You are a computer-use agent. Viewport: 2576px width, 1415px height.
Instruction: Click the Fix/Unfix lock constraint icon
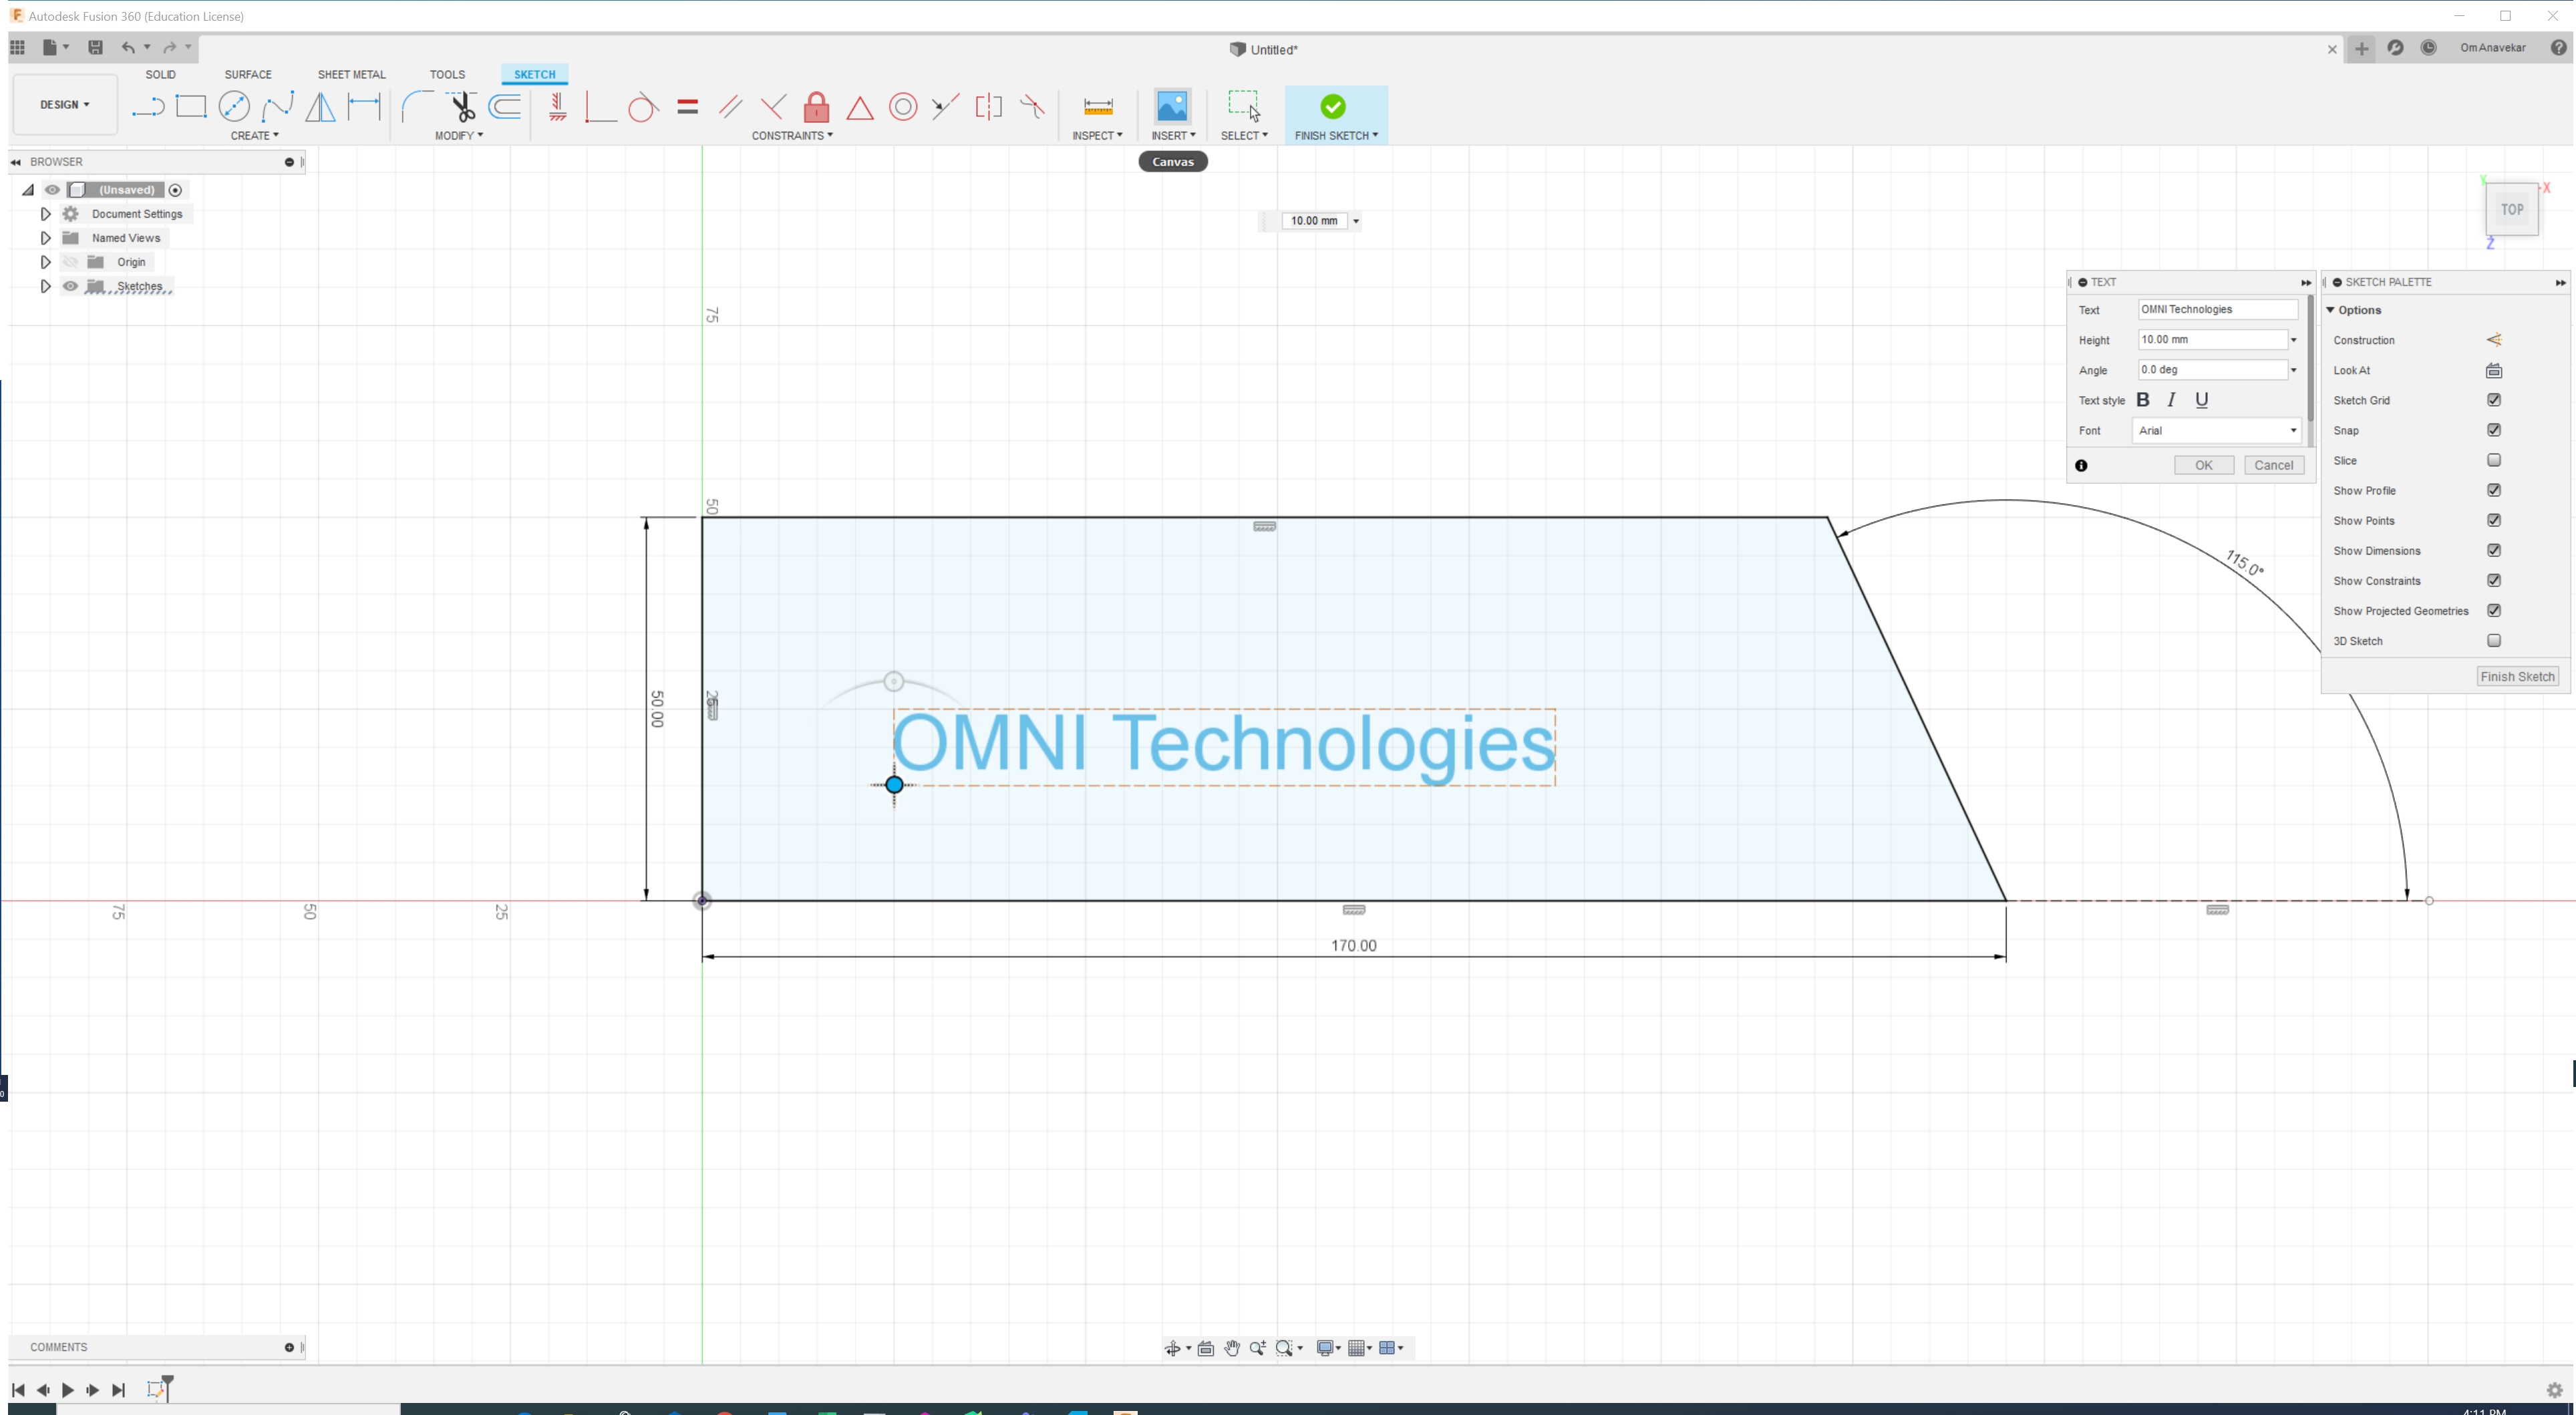816,107
